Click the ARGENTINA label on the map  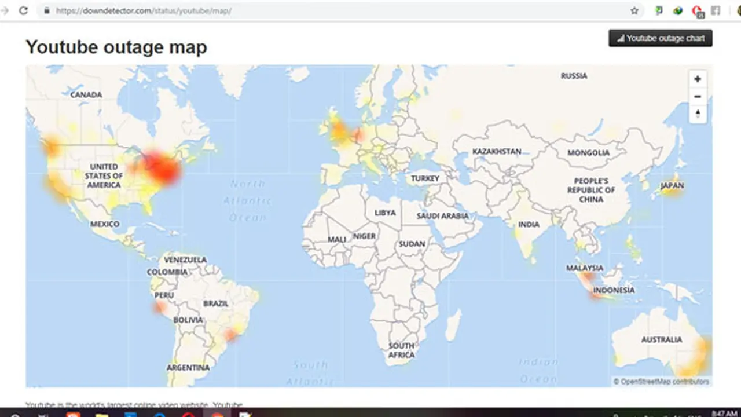[188, 367]
